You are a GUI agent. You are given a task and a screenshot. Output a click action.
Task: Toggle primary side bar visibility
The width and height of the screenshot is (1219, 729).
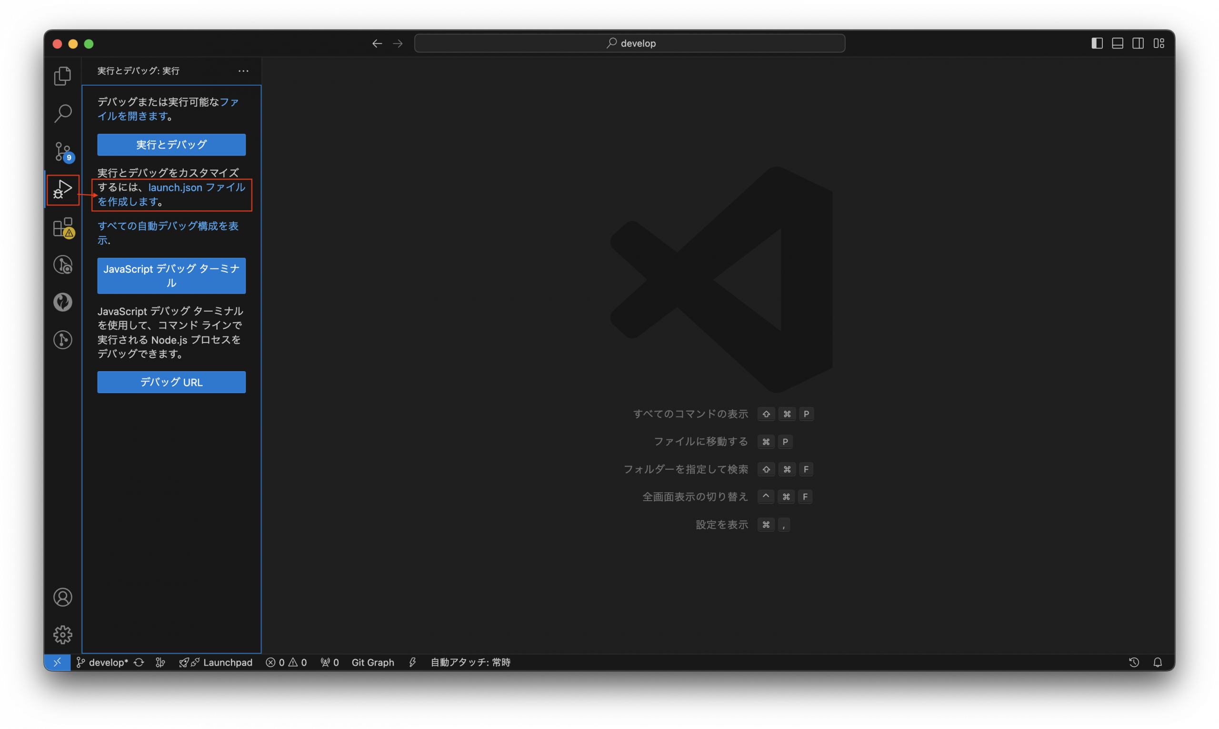[x=1097, y=43]
